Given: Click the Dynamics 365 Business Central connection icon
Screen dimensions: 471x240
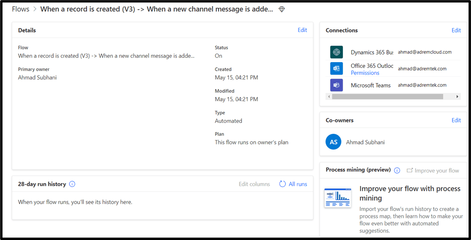Looking at the screenshot, I should [x=336, y=52].
